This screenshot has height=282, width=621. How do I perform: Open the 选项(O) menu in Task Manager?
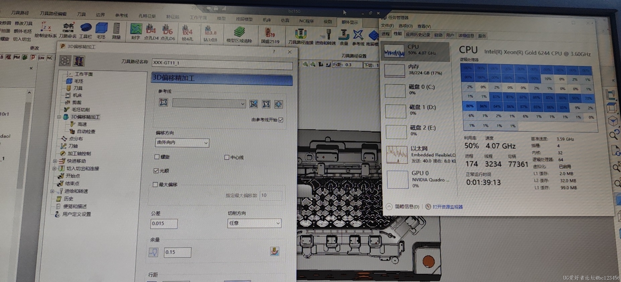[x=405, y=26]
